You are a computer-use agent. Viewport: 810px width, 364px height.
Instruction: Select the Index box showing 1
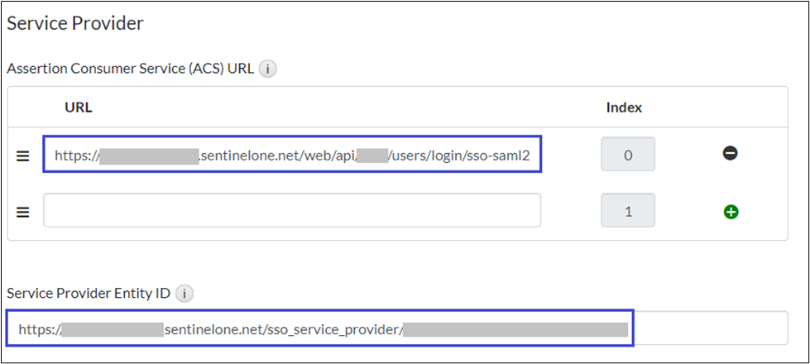[x=628, y=211]
